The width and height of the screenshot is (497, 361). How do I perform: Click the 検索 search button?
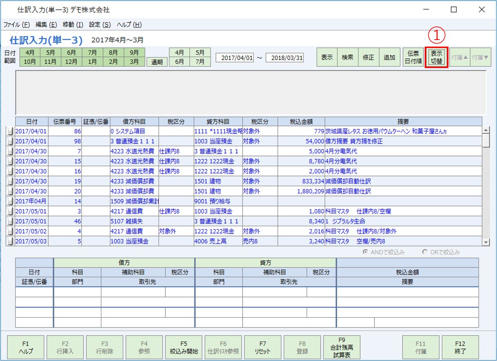[x=347, y=57]
